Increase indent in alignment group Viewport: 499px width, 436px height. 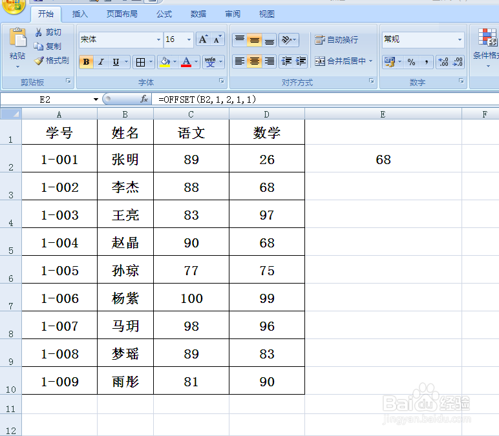(301, 61)
